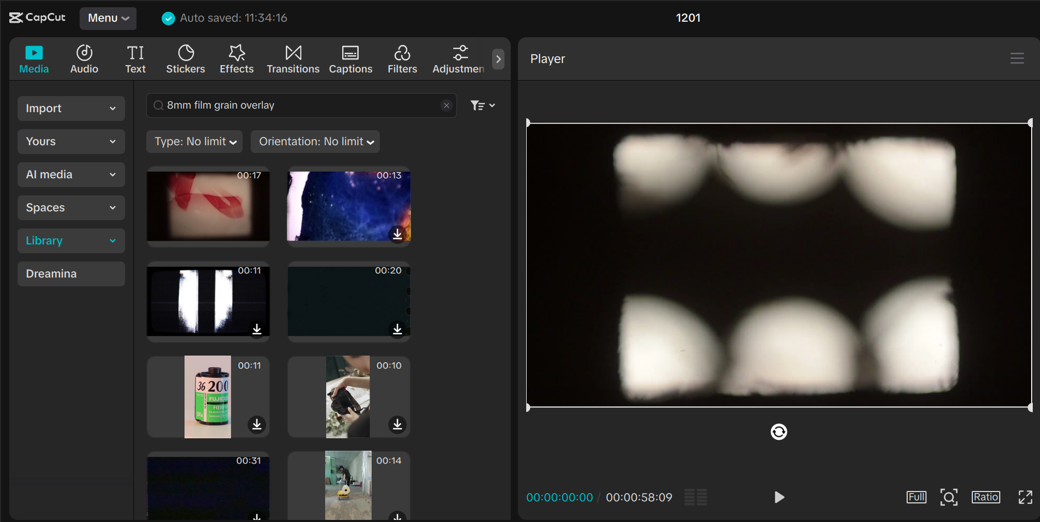Viewport: 1040px width, 522px height.
Task: Toggle the Ratio display mode
Action: click(985, 497)
